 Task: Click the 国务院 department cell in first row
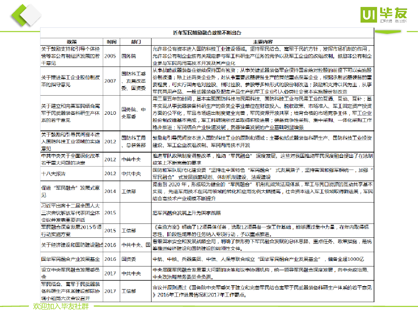(128, 56)
